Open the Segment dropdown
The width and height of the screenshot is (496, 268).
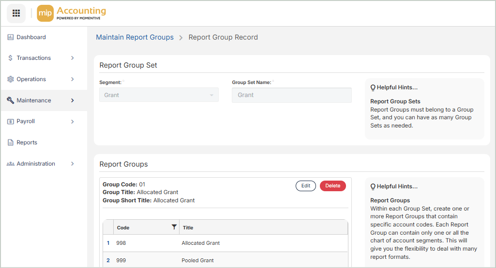[159, 95]
